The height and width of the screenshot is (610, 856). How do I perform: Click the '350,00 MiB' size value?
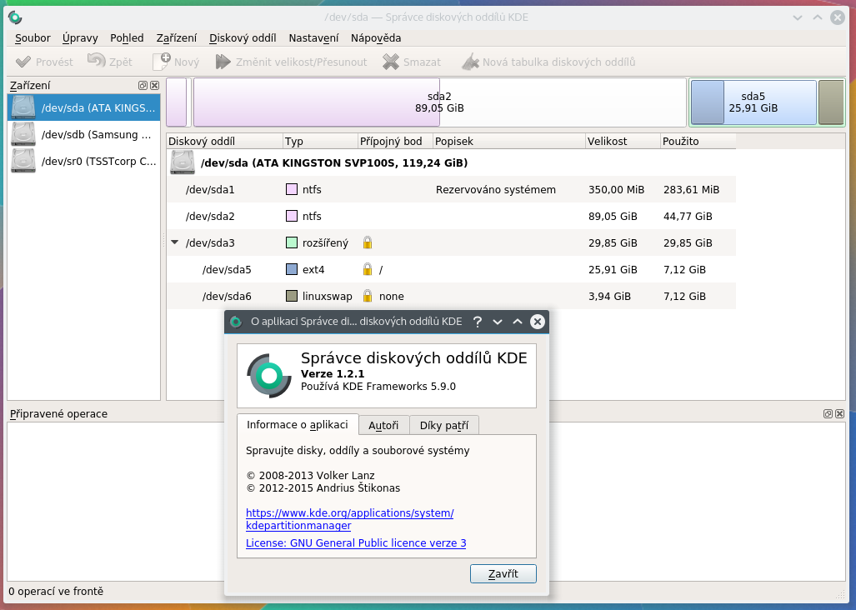click(x=616, y=190)
